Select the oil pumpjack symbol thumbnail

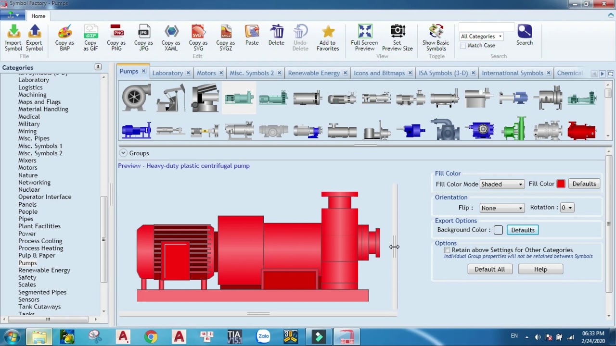pyautogui.click(x=170, y=98)
